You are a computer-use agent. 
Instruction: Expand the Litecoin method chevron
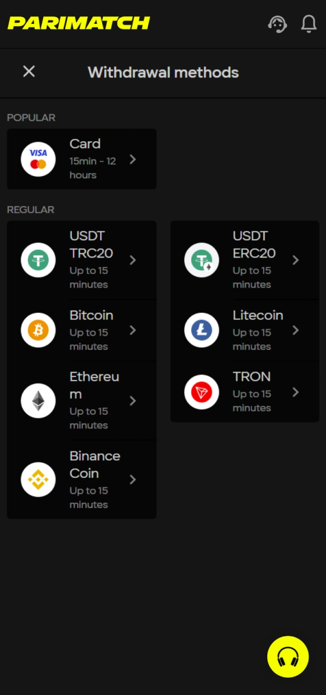pyautogui.click(x=296, y=330)
